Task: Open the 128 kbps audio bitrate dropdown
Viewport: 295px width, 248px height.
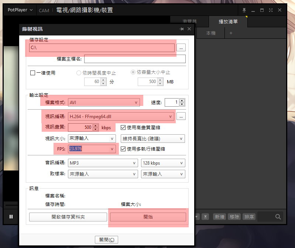Action: pyautogui.click(x=163, y=163)
